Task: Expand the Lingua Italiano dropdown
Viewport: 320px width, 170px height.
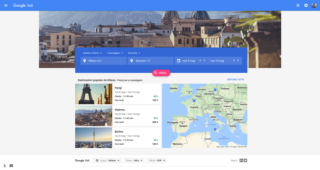Action: click(x=107, y=161)
